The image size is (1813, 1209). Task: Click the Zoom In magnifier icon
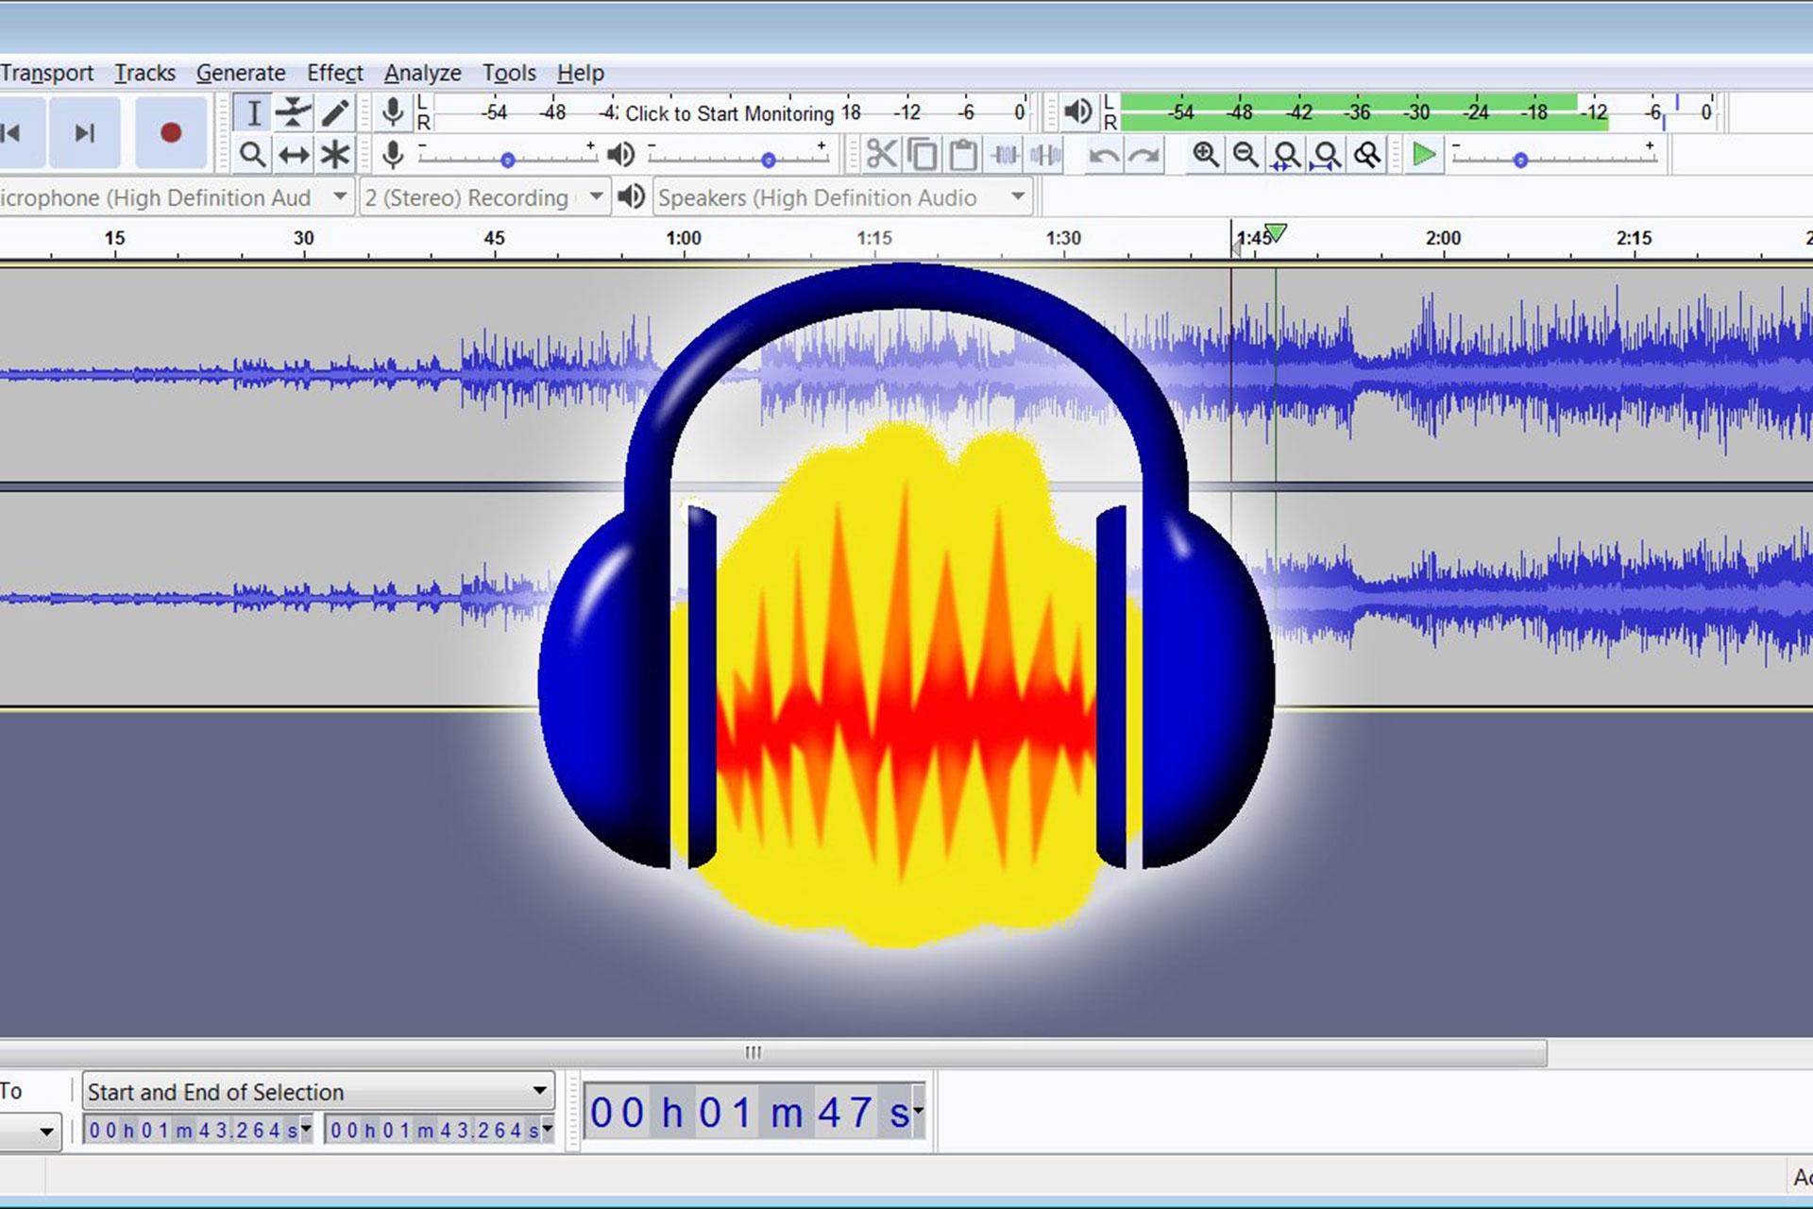point(1205,155)
